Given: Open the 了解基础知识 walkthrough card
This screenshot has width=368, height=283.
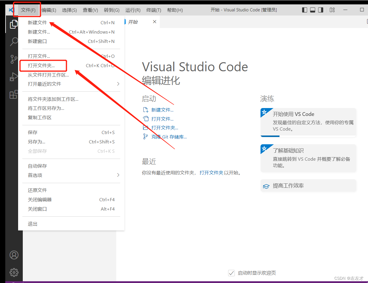Looking at the screenshot, I should 308,158.
